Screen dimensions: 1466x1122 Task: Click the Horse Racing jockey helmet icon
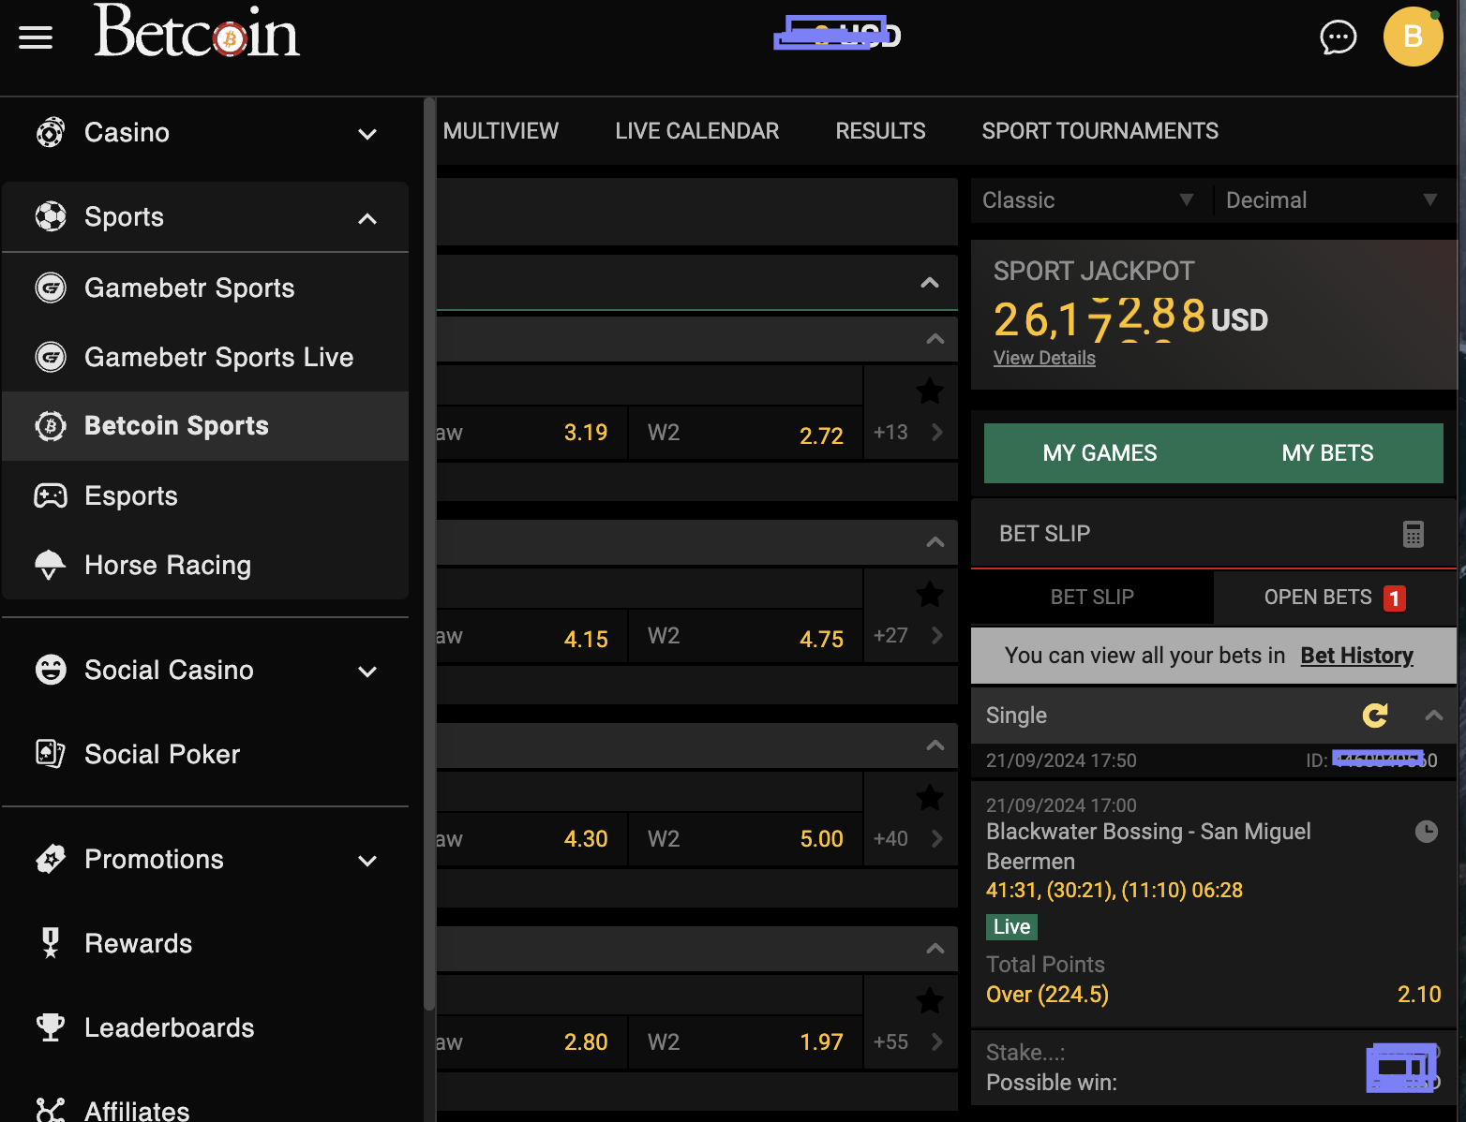(50, 565)
